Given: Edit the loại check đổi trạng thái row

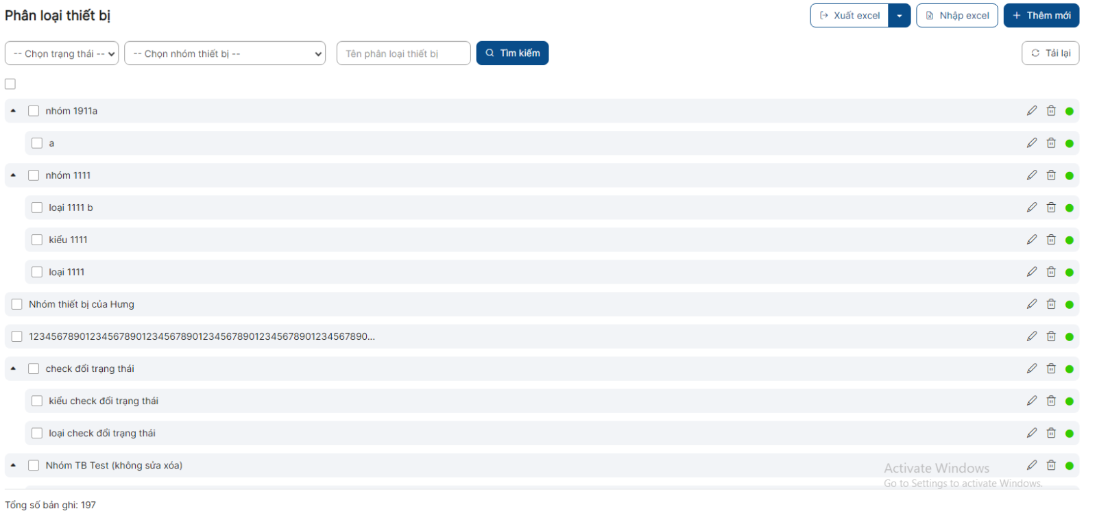Looking at the screenshot, I should (1031, 433).
